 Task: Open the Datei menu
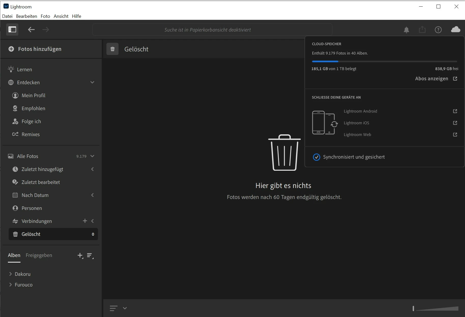tap(7, 16)
